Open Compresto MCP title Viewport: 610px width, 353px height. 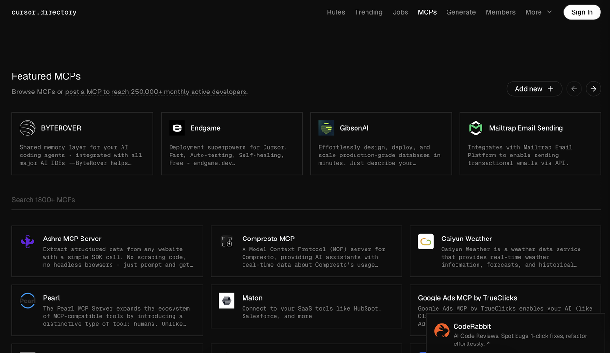pyautogui.click(x=268, y=239)
